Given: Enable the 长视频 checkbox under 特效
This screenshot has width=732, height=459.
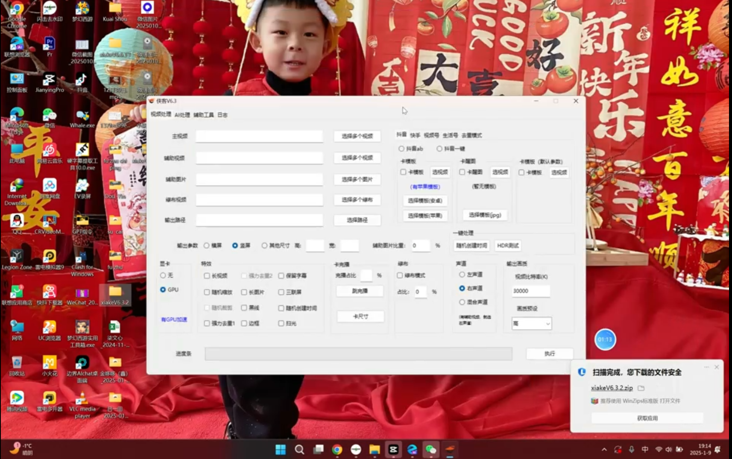Looking at the screenshot, I should pos(207,276).
